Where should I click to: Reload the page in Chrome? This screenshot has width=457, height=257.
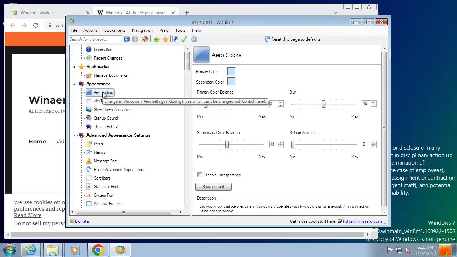[36, 25]
